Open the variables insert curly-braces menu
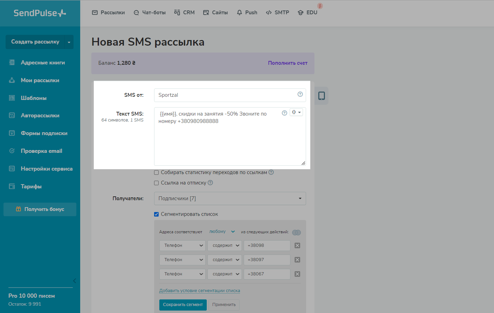Viewport: 494px width, 313px height. [x=296, y=112]
